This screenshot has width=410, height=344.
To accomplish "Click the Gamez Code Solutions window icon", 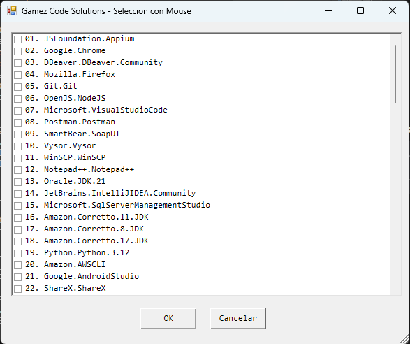I will [x=12, y=10].
